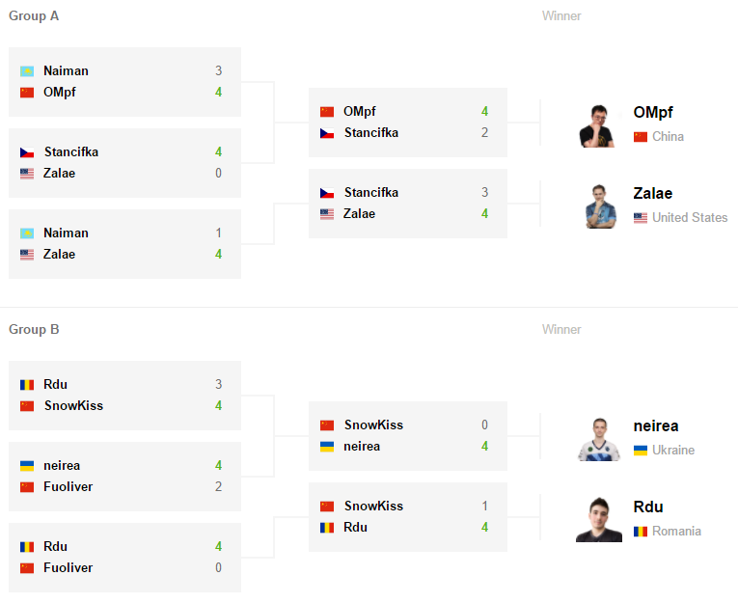Click United States flag beside Zalae winner
This screenshot has width=738, height=603.
click(x=641, y=218)
